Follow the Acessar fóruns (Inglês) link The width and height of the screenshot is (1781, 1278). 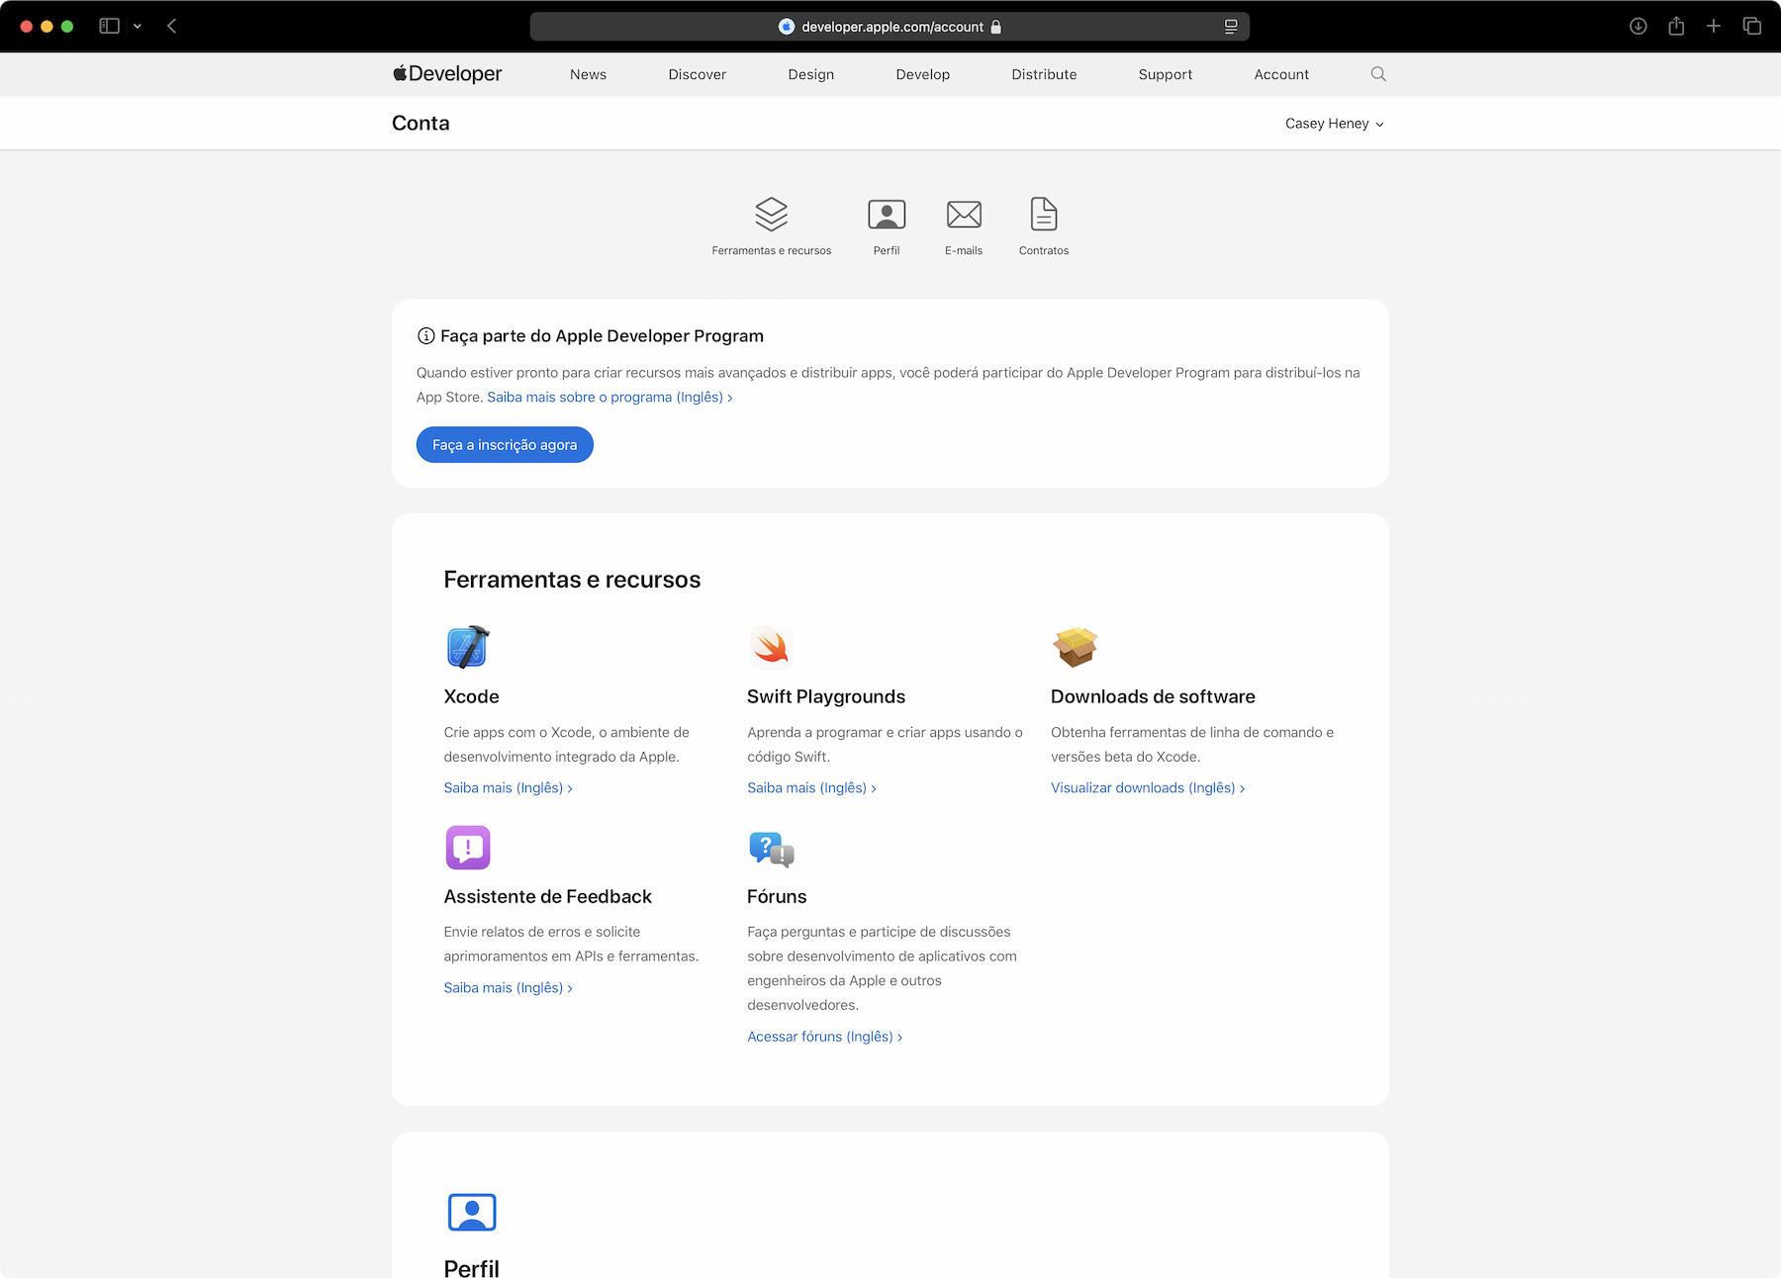[825, 1037]
